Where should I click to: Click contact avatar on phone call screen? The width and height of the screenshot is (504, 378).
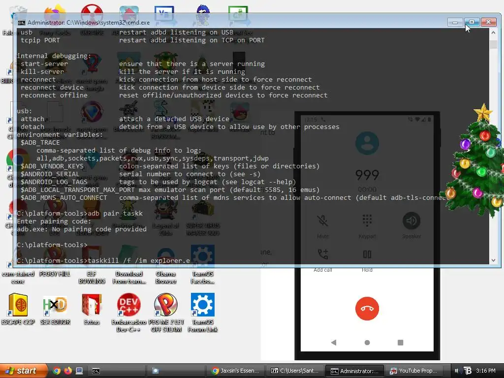click(367, 143)
